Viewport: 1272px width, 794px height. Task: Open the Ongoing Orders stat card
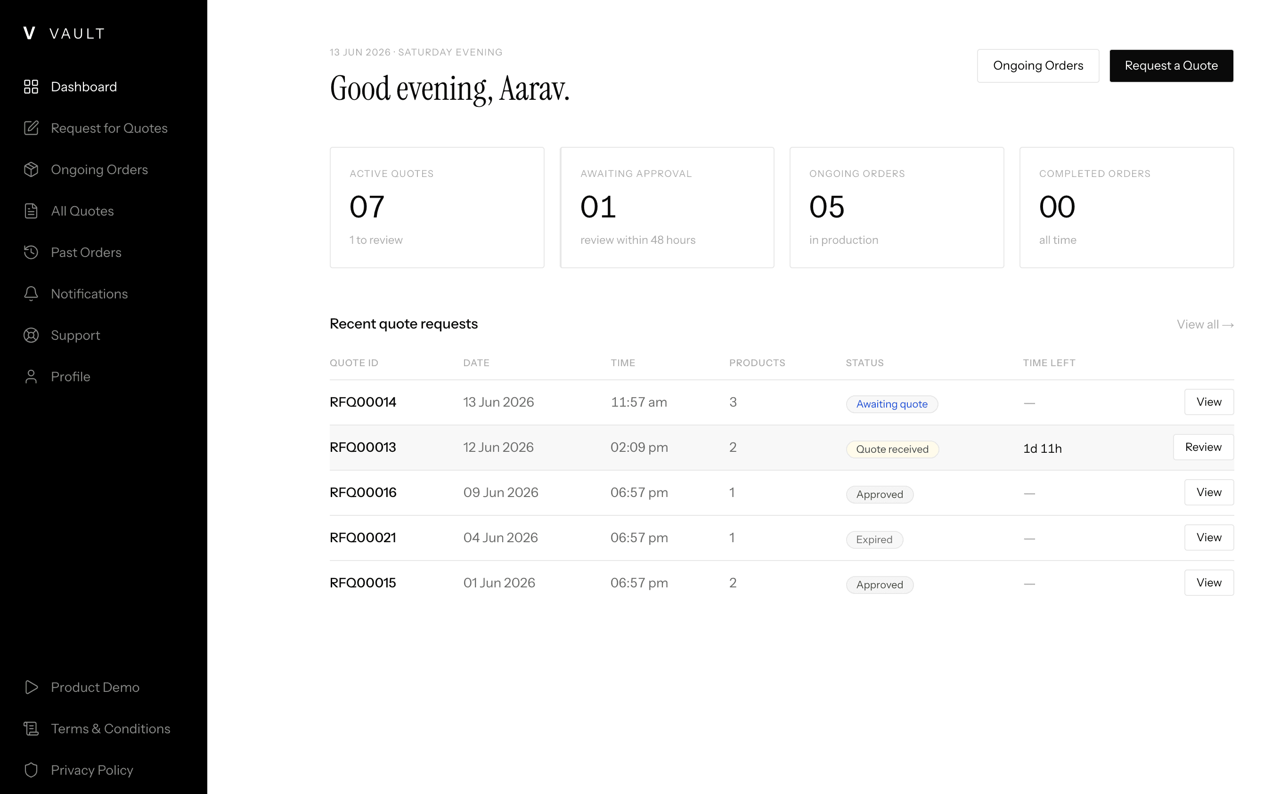tap(897, 208)
